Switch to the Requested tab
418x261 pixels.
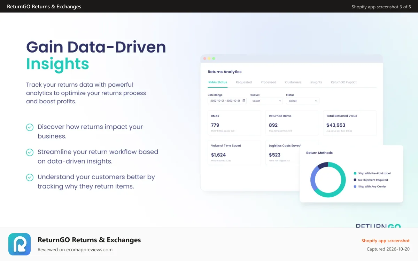(x=244, y=82)
